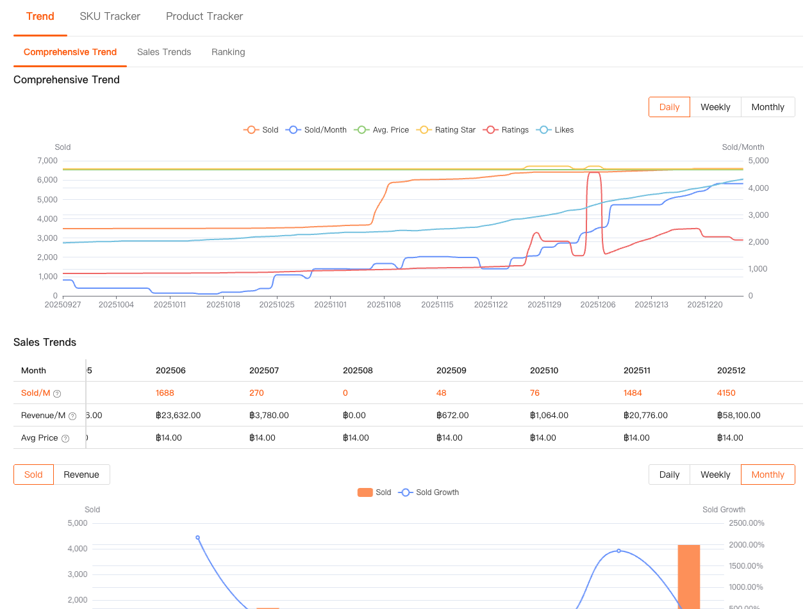Click the 202512 Sold bar in chart
812x609 pixels.
pyautogui.click(x=689, y=576)
